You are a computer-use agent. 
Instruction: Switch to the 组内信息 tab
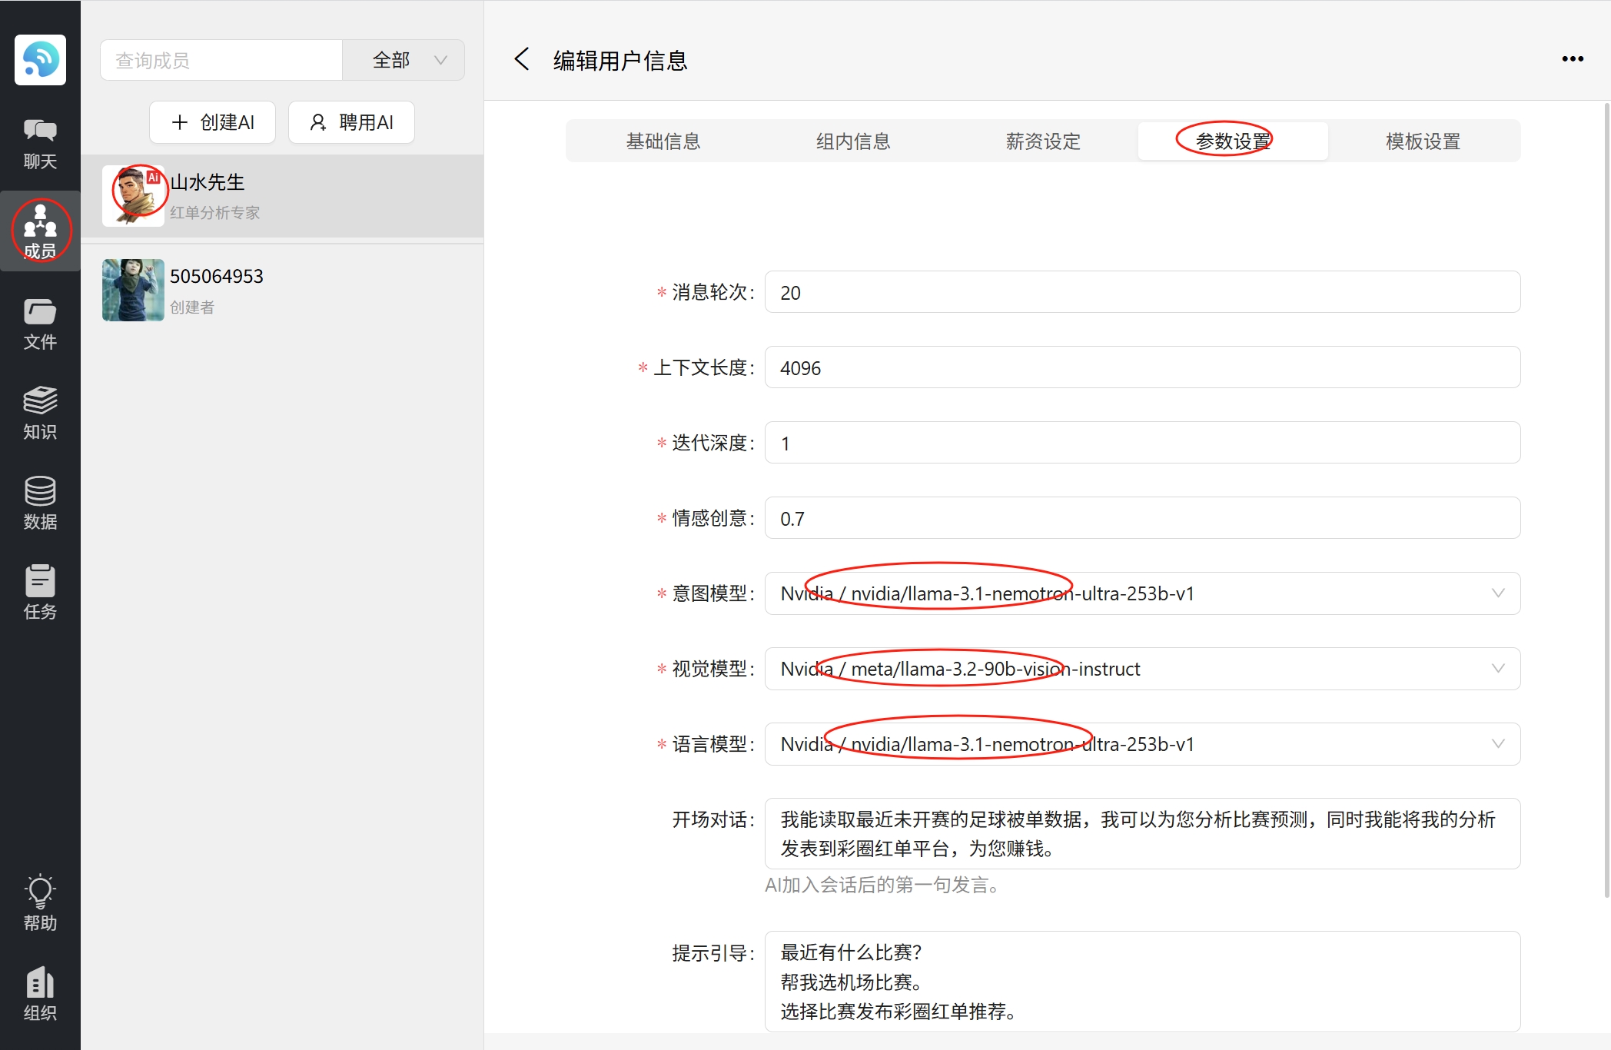[x=853, y=141]
